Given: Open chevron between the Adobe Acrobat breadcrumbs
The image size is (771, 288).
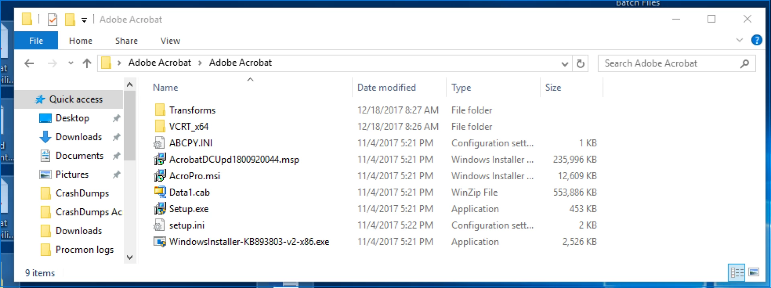Looking at the screenshot, I should [x=200, y=63].
